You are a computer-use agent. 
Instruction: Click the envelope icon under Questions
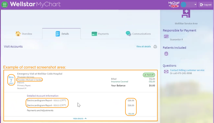(x=166, y=71)
